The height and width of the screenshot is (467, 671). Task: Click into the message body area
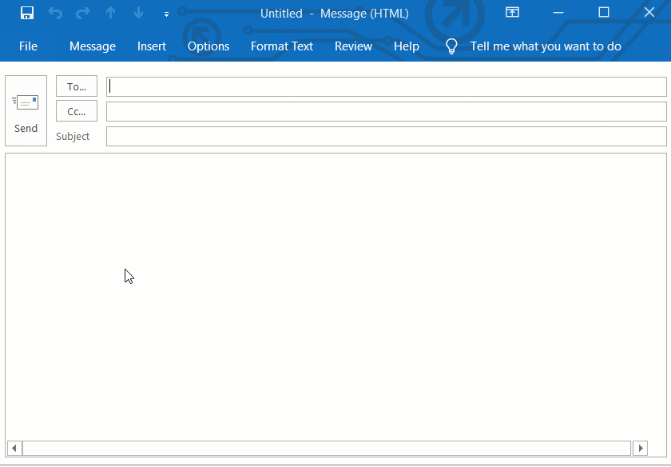pyautogui.click(x=336, y=296)
